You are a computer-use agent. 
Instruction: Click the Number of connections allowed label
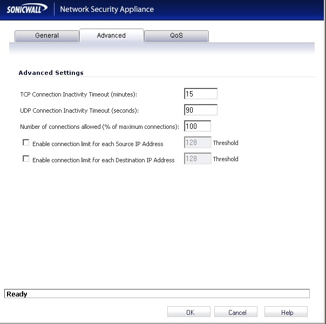[x=99, y=127]
